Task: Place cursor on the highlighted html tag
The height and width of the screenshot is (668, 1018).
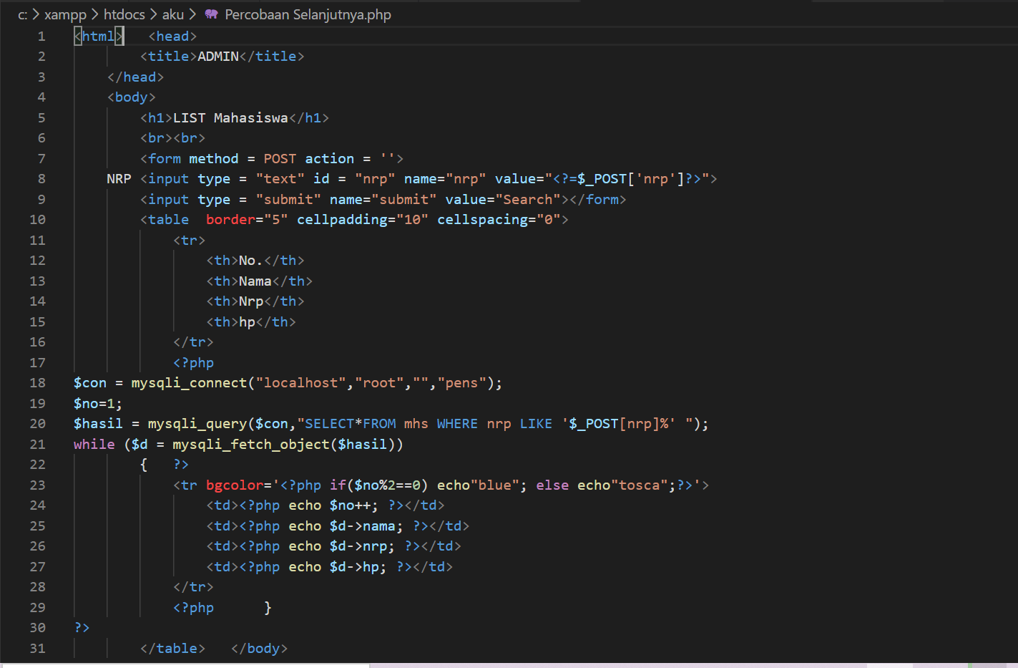Action: pyautogui.click(x=99, y=37)
